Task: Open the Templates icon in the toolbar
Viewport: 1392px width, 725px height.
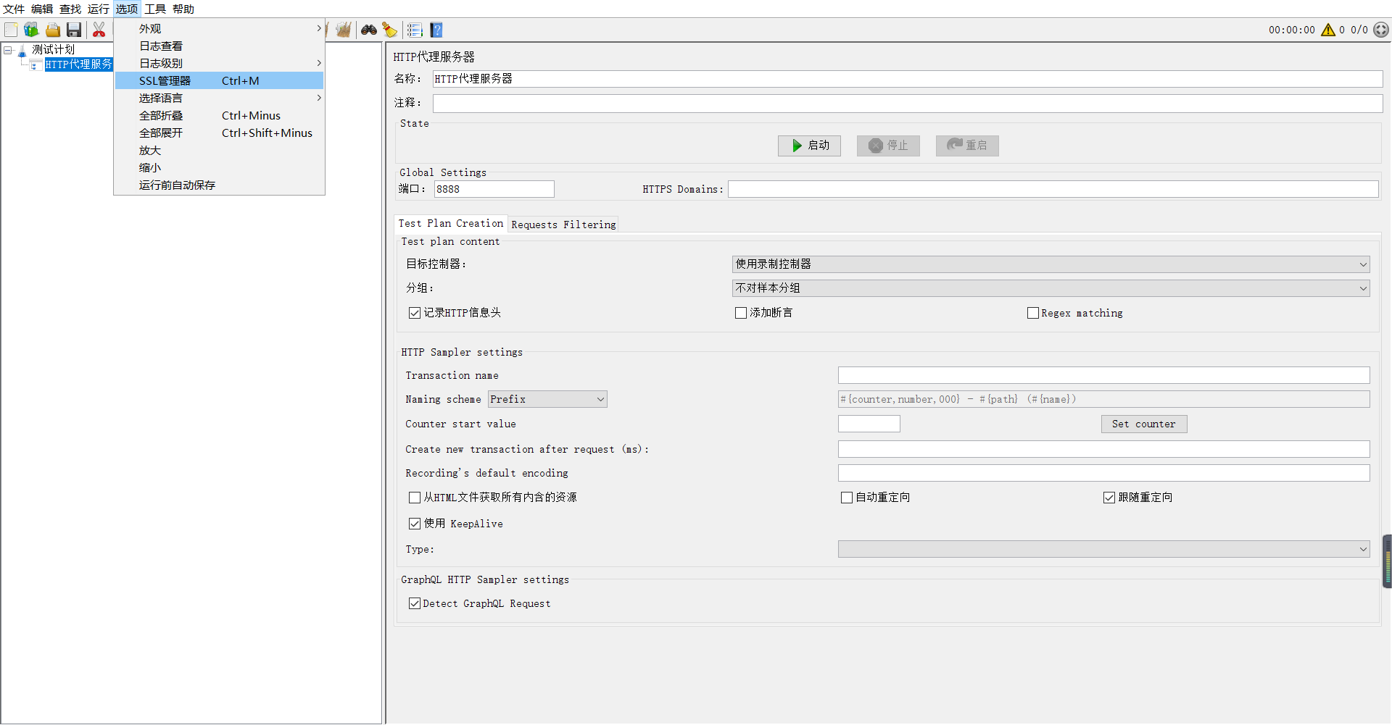Action: tap(31, 30)
